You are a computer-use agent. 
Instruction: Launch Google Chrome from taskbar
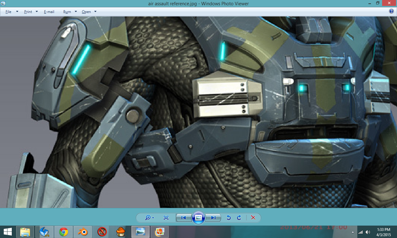tap(64, 232)
